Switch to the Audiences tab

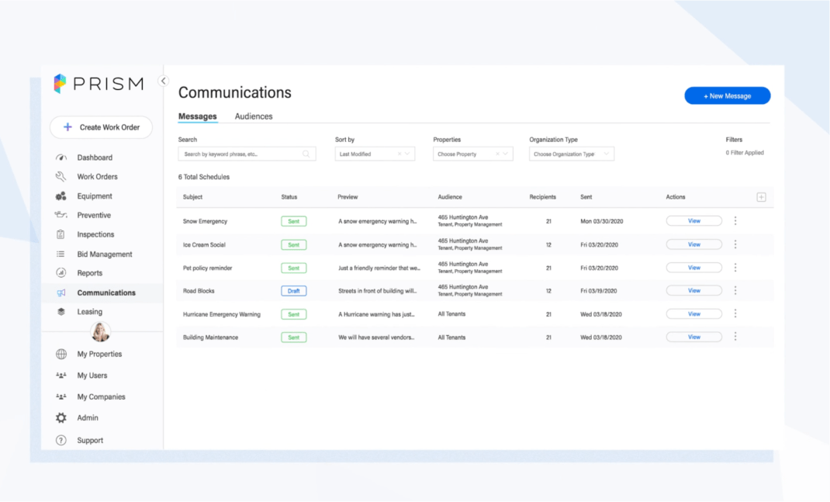coord(253,116)
